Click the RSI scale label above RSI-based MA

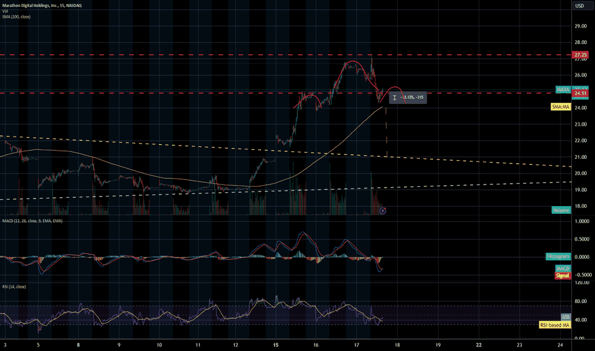click(x=566, y=317)
